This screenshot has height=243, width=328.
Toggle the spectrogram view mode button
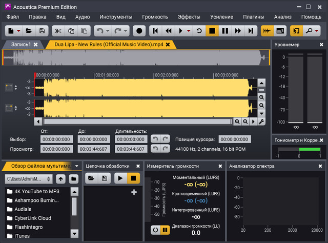279,31
